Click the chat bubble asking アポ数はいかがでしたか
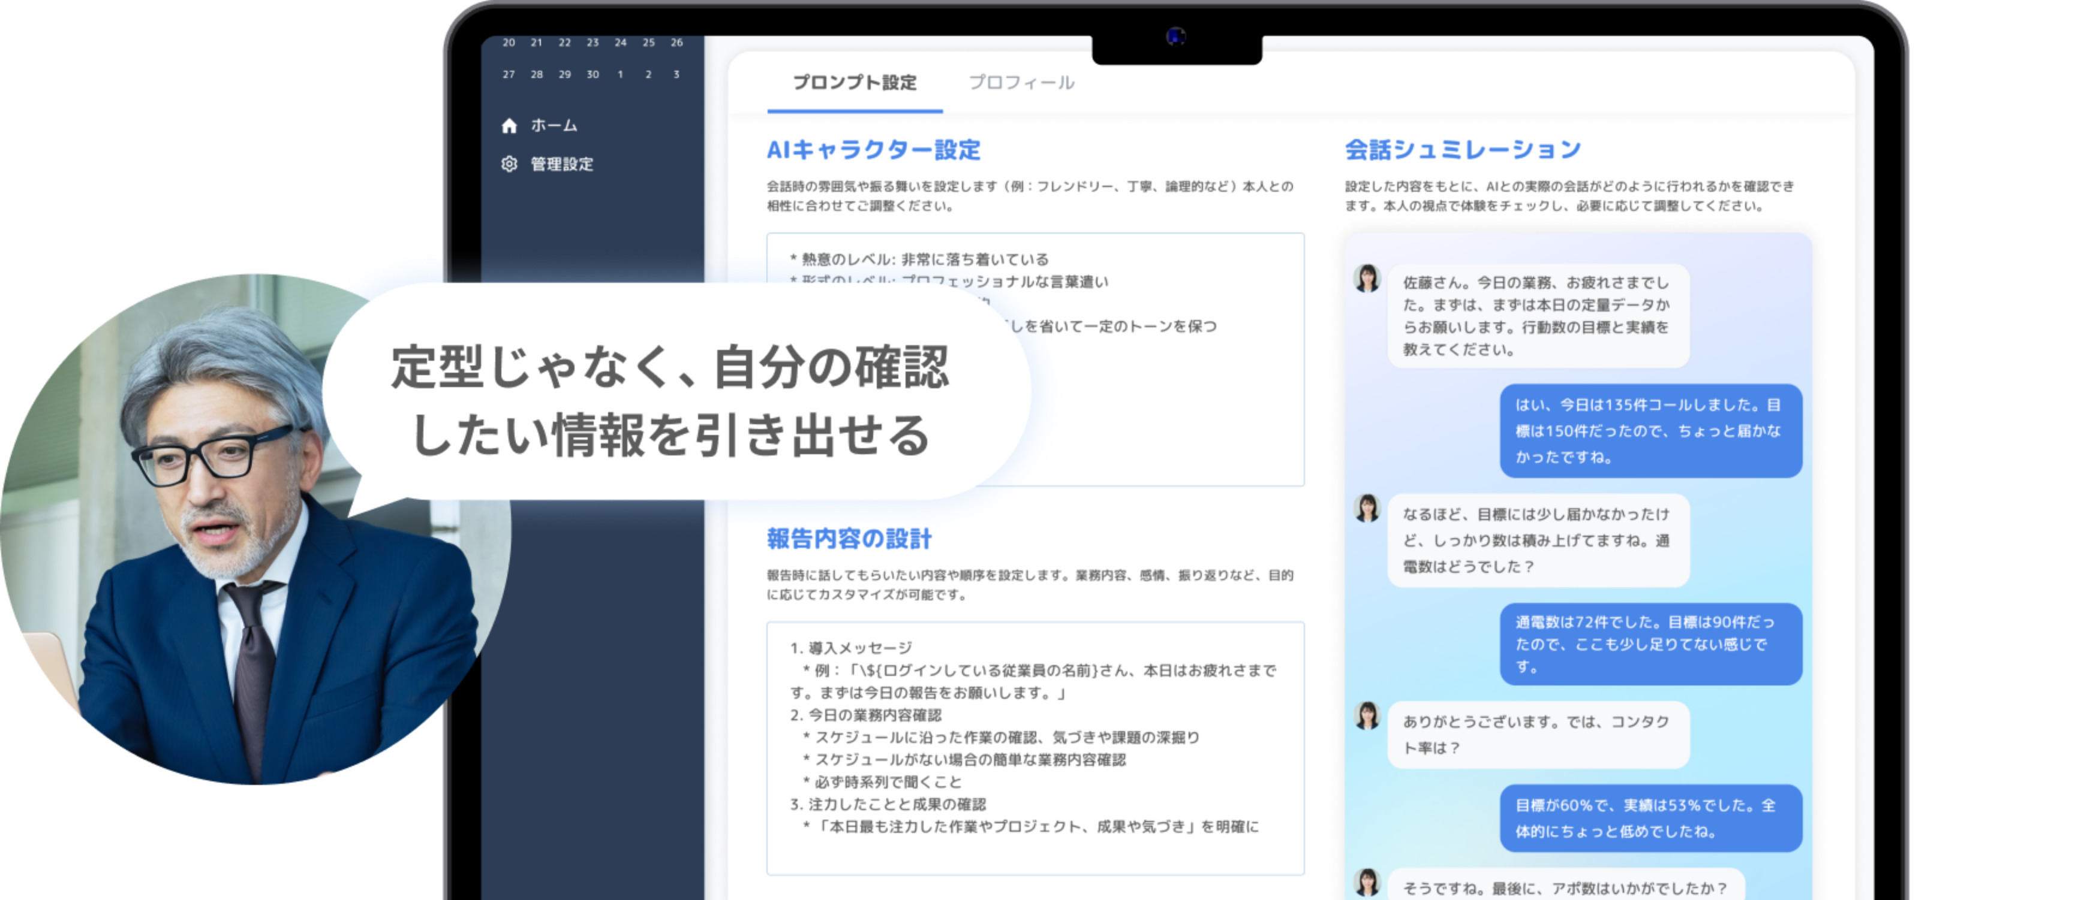This screenshot has width=2075, height=900. (x=1566, y=884)
